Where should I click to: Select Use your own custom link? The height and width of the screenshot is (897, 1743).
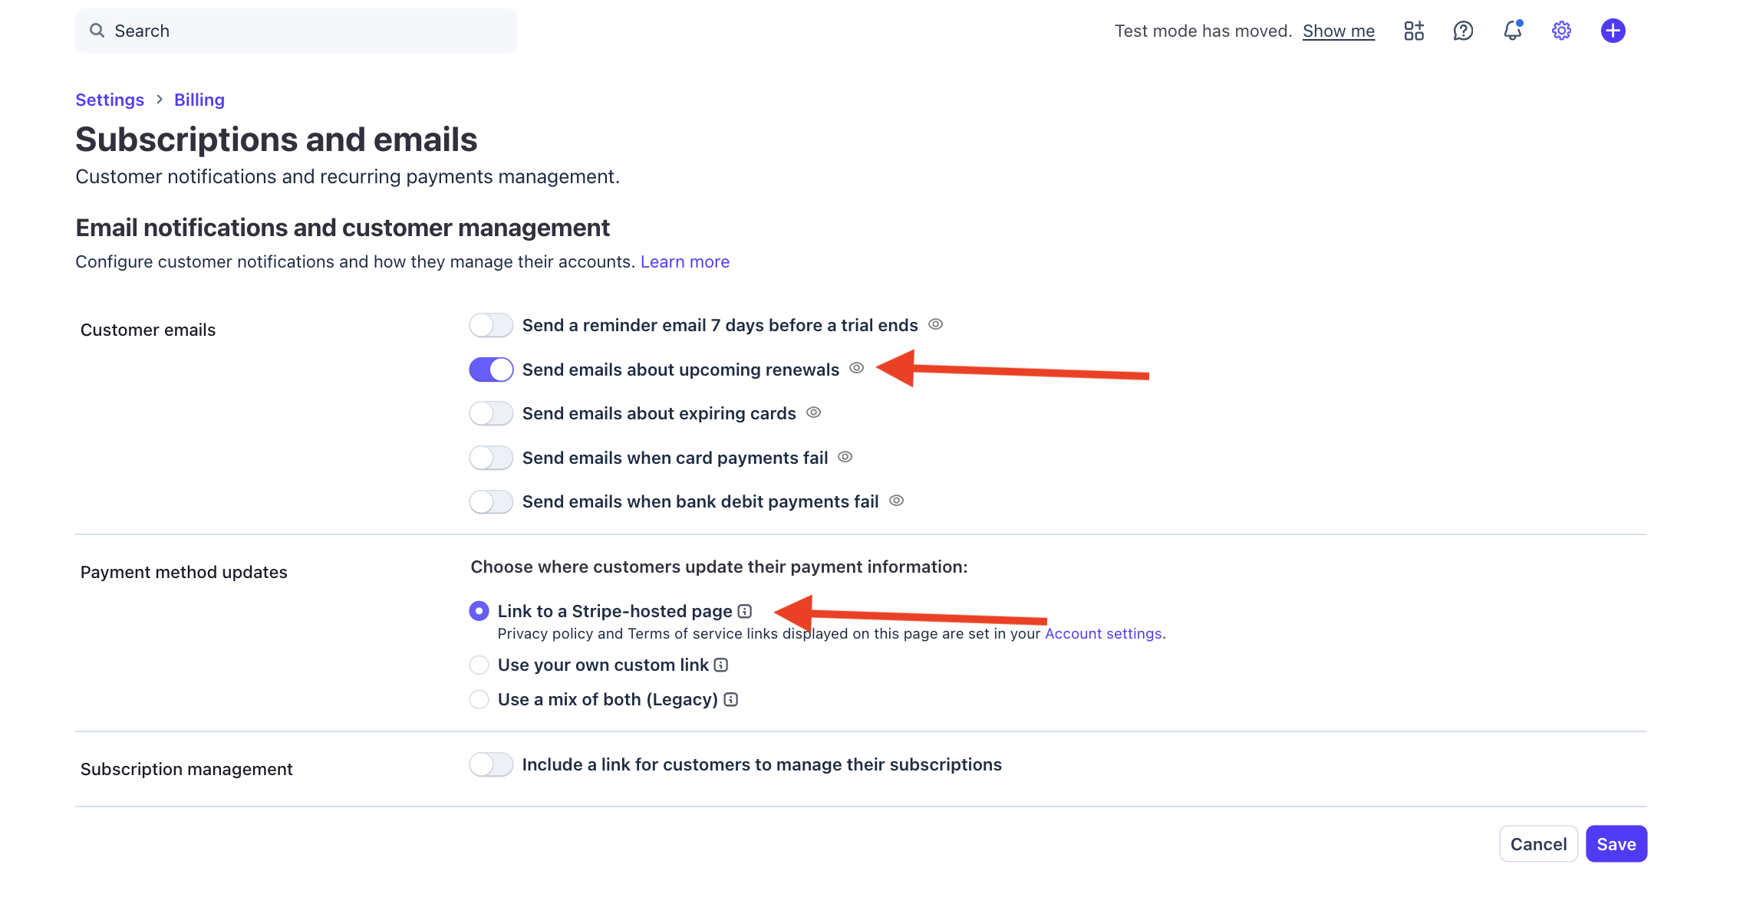[479, 665]
